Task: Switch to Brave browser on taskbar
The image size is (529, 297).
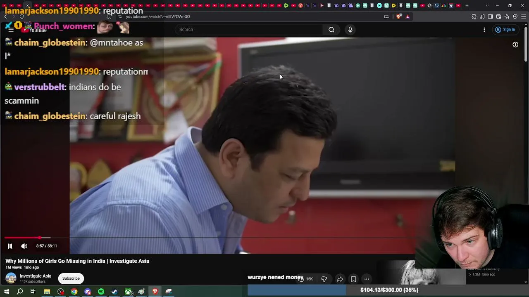Action: coord(155,292)
